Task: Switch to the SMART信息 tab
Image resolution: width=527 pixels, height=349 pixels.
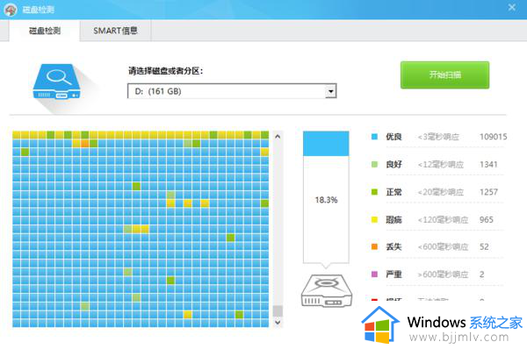Action: coord(115,31)
